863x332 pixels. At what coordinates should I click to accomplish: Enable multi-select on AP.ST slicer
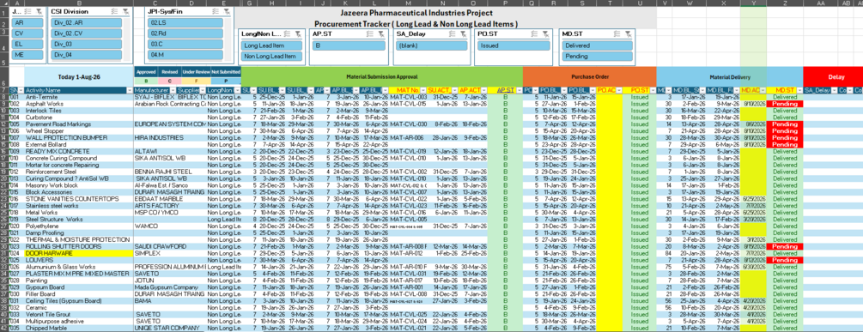[369, 33]
